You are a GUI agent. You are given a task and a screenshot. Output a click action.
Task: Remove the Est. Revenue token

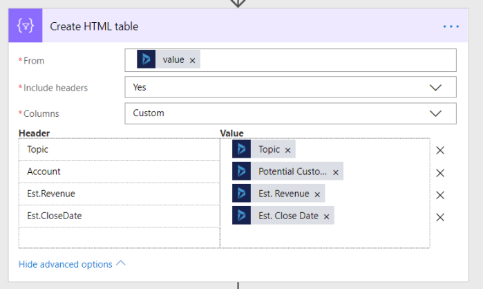(x=317, y=194)
